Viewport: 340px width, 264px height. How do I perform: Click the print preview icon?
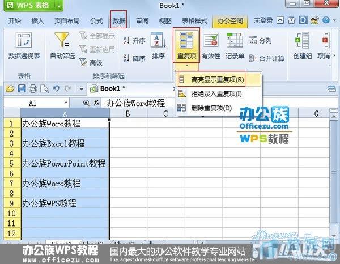pyautogui.click(x=44, y=88)
